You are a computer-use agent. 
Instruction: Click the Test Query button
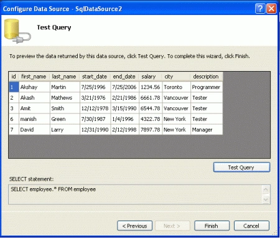point(241,167)
